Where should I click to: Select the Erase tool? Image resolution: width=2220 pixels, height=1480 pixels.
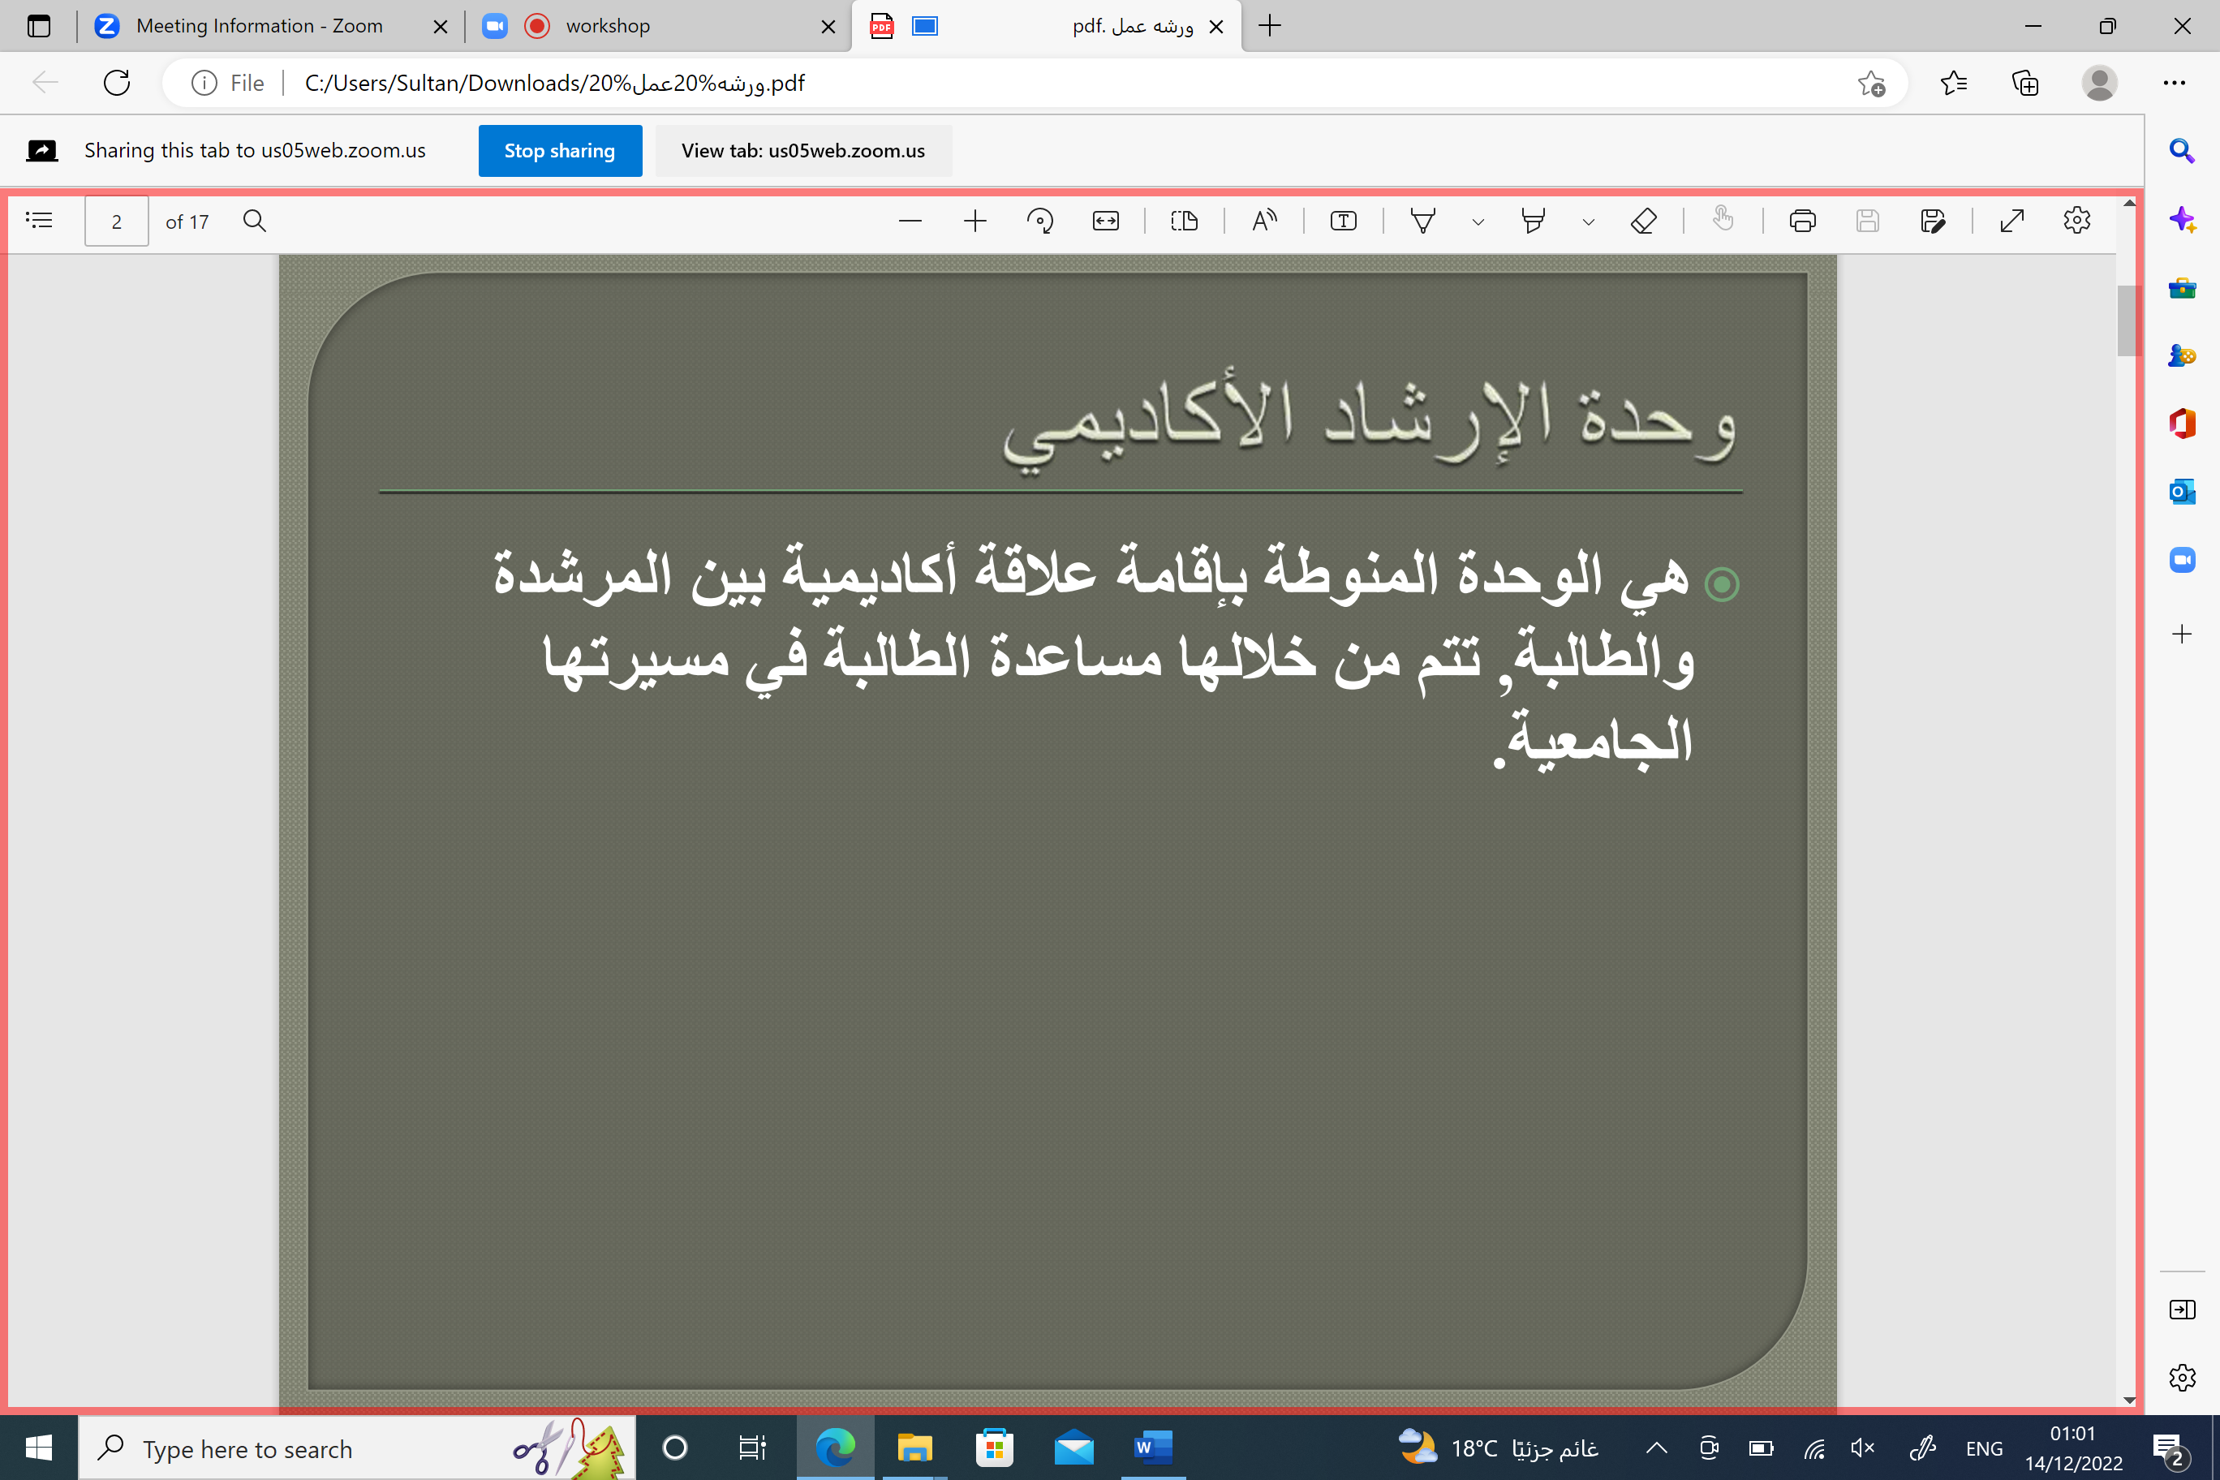(1643, 221)
